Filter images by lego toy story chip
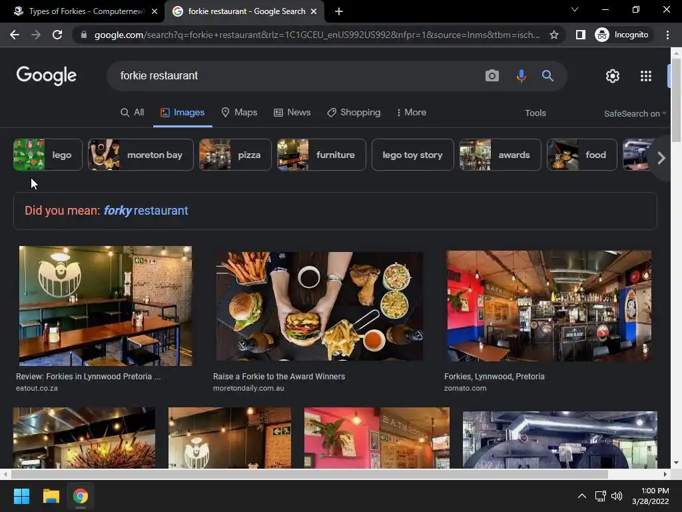Image resolution: width=682 pixels, height=512 pixels. pos(412,155)
